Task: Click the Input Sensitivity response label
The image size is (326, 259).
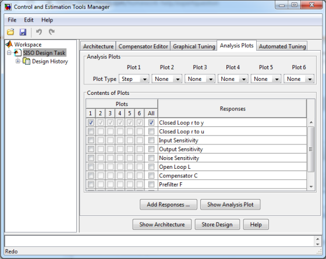Action: click(x=178, y=140)
